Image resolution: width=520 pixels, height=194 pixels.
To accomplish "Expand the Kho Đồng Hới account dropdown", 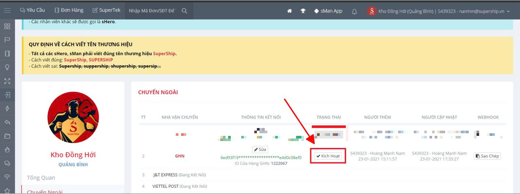I will pos(444,11).
